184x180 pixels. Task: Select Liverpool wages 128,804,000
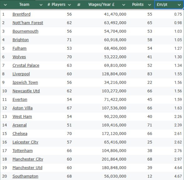(x=114, y=74)
